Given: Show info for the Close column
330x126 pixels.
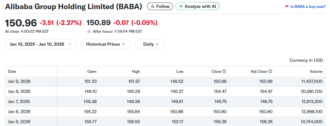Looking at the screenshot, I should tap(224, 72).
